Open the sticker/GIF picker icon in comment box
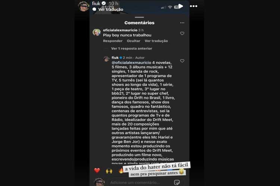The image size is (280, 186). pos(177,182)
